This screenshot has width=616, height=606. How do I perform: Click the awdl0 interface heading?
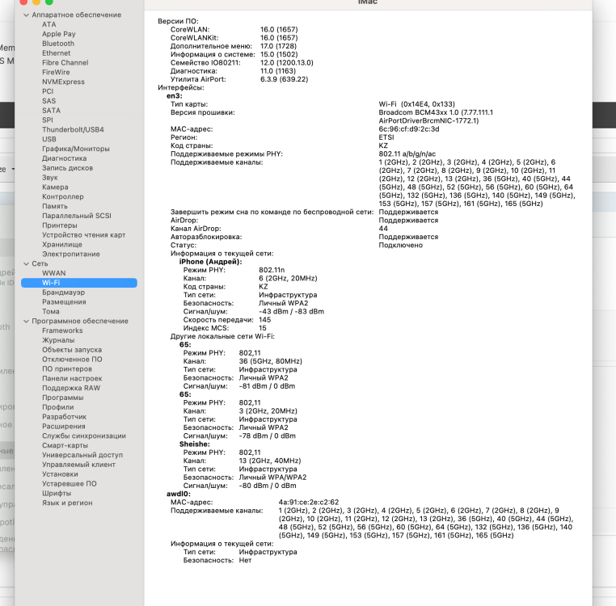point(179,494)
